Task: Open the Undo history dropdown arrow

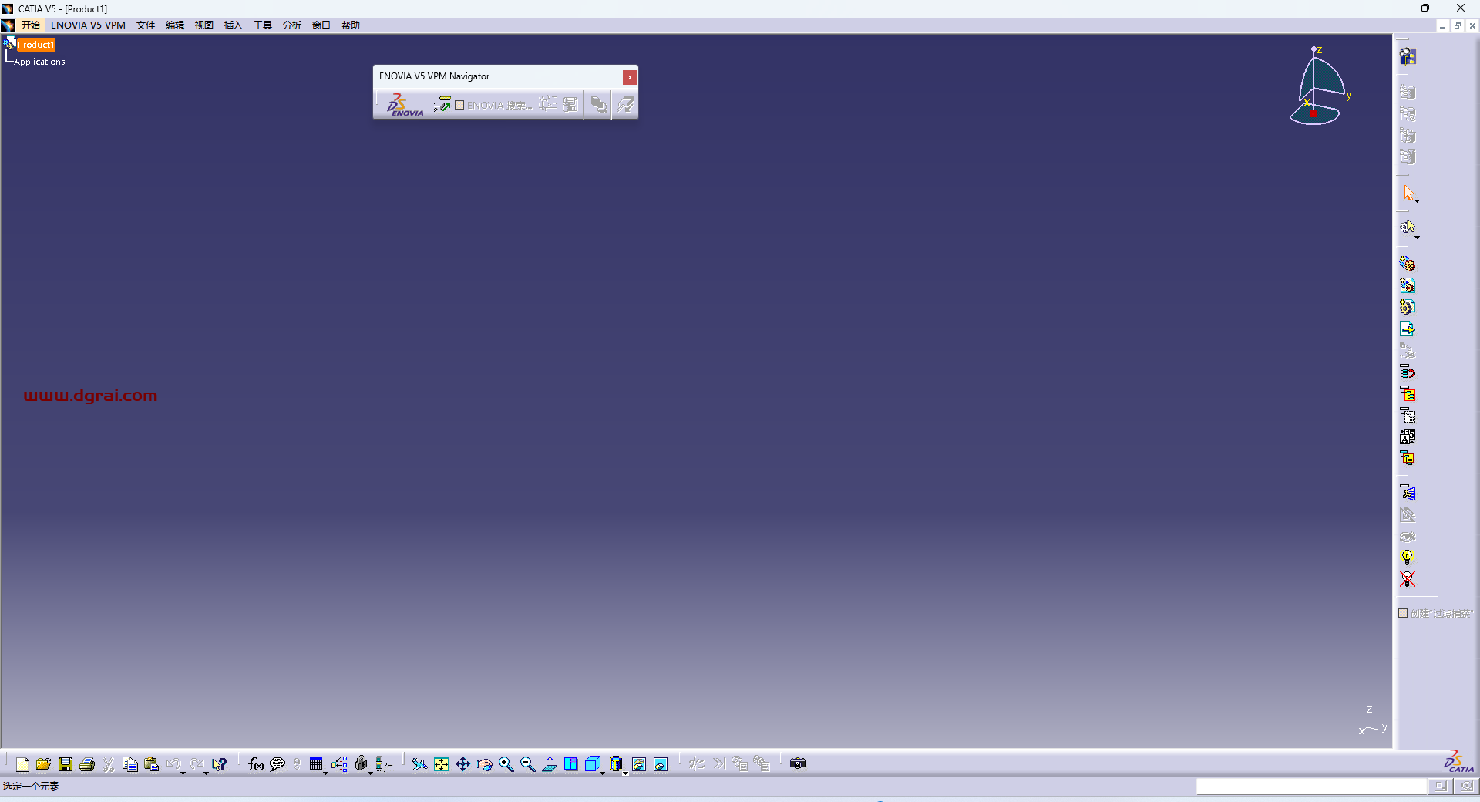Action: (x=183, y=772)
